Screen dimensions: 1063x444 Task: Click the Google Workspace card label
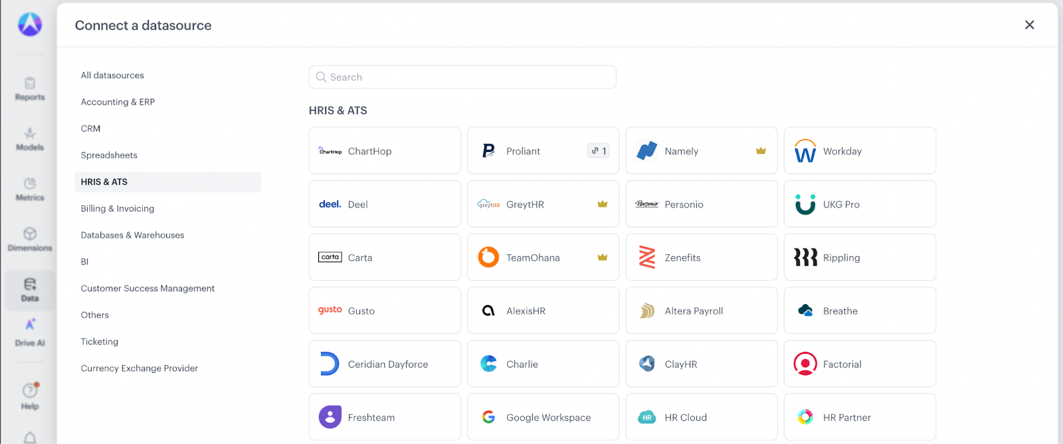click(x=549, y=417)
